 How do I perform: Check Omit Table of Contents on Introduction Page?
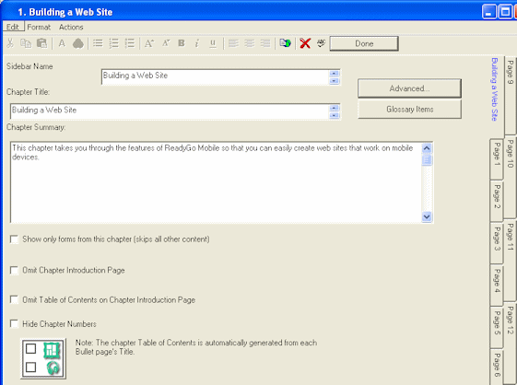coord(14,299)
